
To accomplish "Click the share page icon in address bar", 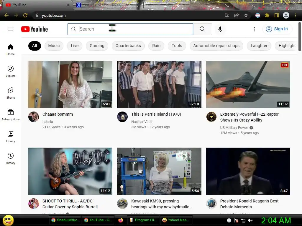I will [x=237, y=15].
